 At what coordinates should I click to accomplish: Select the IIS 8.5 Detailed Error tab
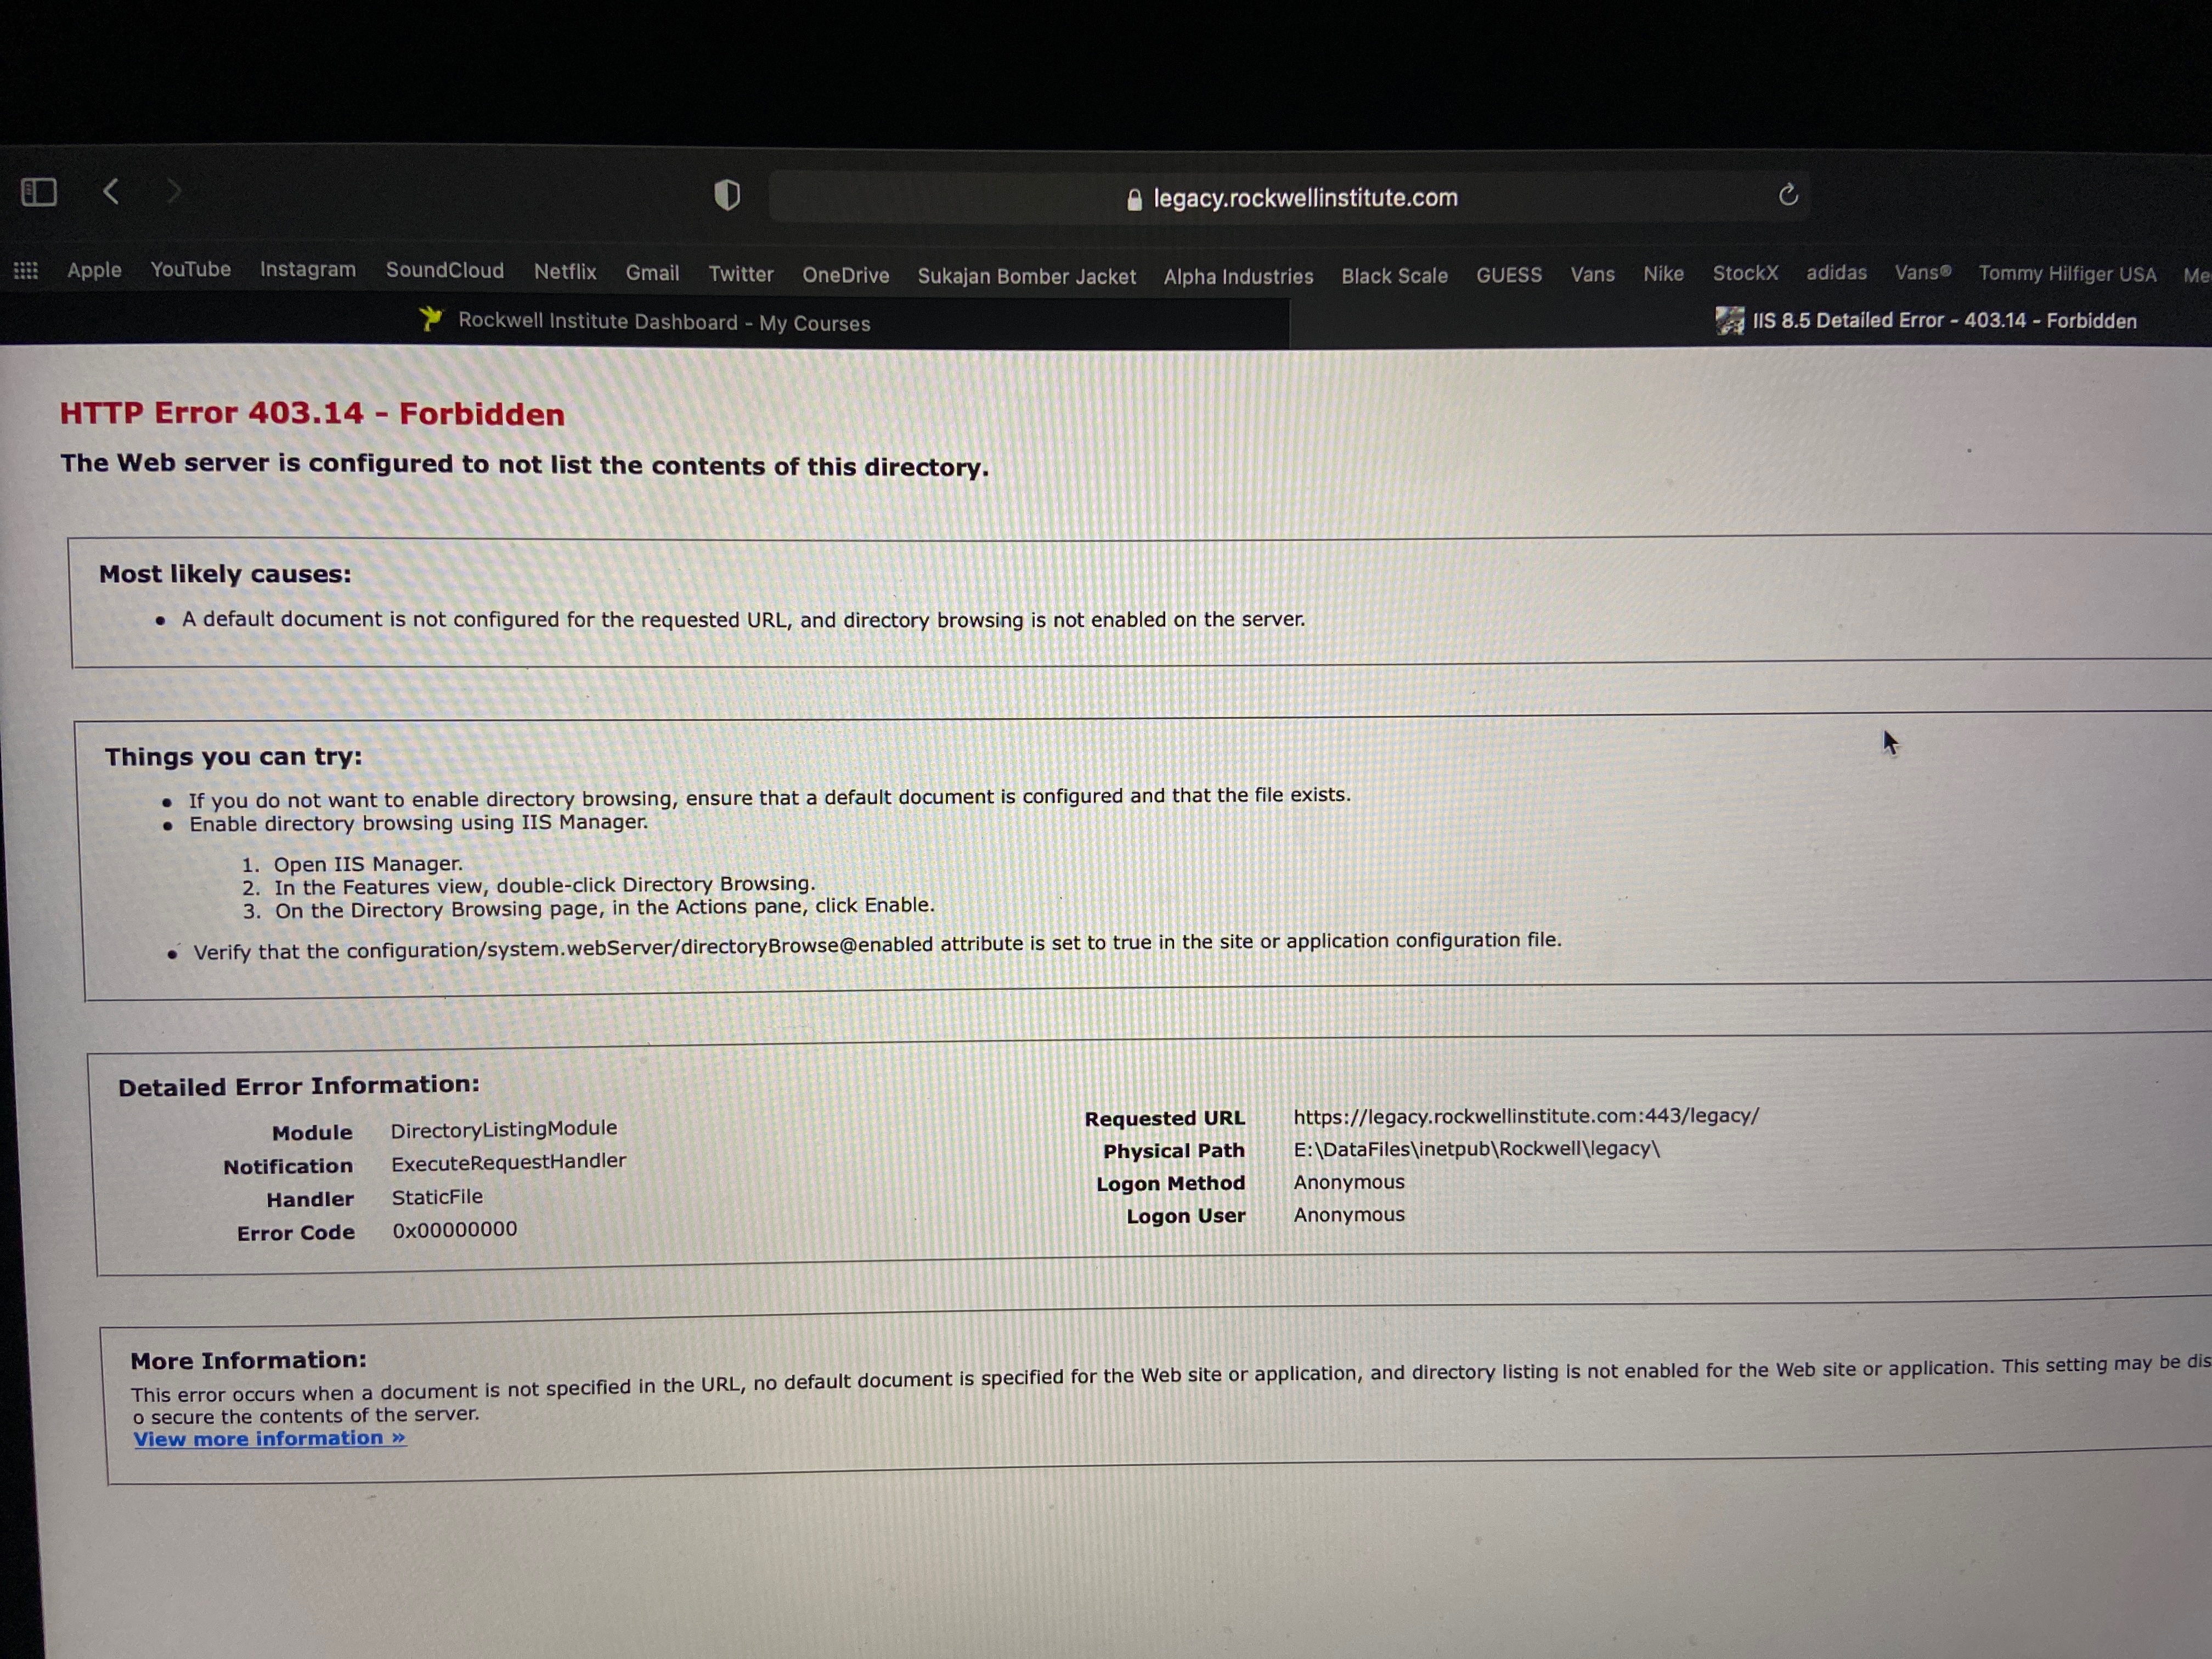1943,321
